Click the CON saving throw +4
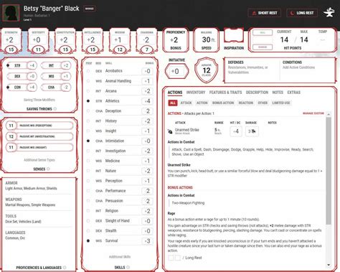The height and width of the screenshot is (272, 340). pyautogui.click(x=32, y=88)
